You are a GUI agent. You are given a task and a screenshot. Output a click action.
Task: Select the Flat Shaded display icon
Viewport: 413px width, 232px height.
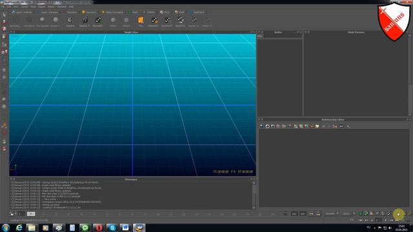(42, 20)
